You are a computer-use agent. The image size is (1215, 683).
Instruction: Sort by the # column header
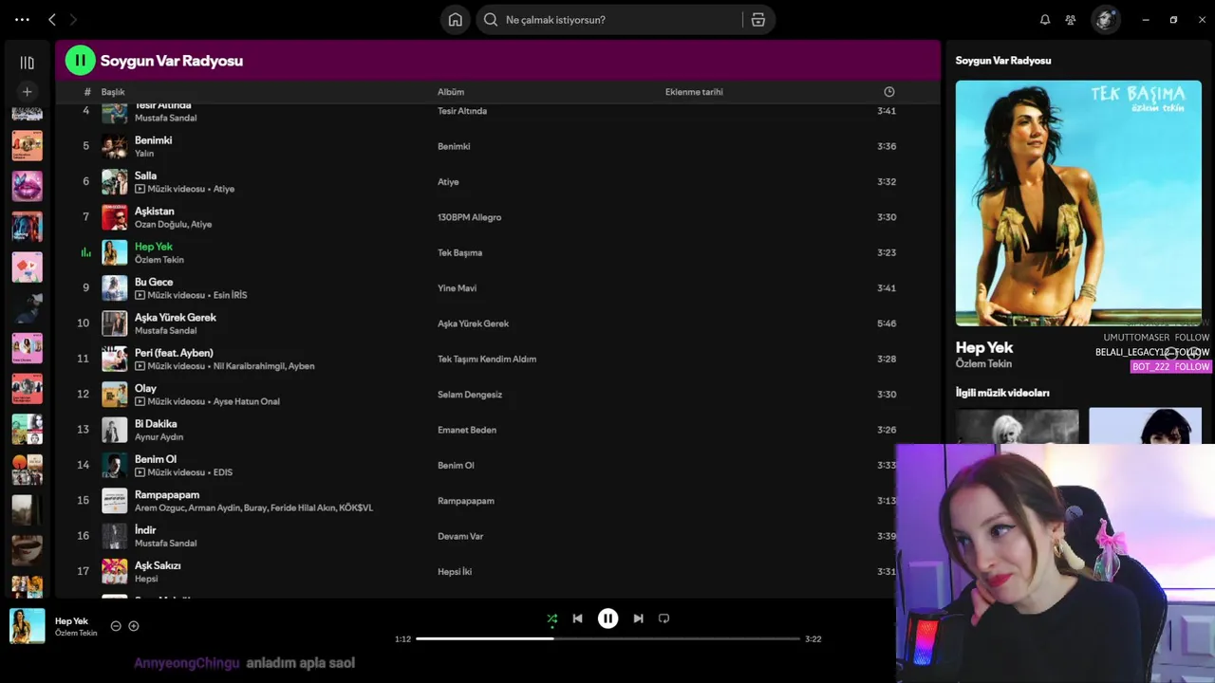(x=87, y=92)
